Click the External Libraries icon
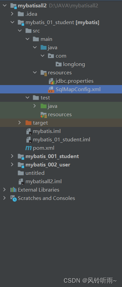 (x=13, y=190)
